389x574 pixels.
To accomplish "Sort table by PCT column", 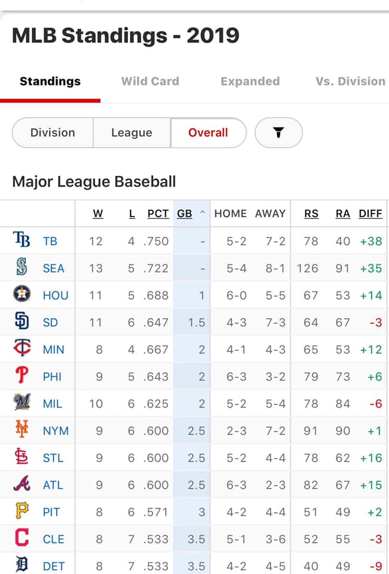I will [158, 213].
